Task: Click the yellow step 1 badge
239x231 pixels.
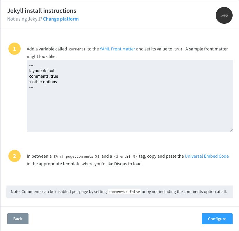Action: click(15, 49)
